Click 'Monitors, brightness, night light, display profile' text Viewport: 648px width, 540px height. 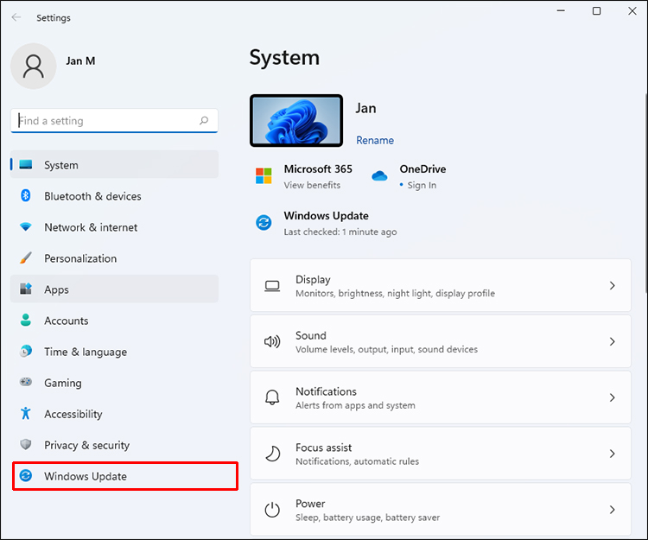point(395,294)
